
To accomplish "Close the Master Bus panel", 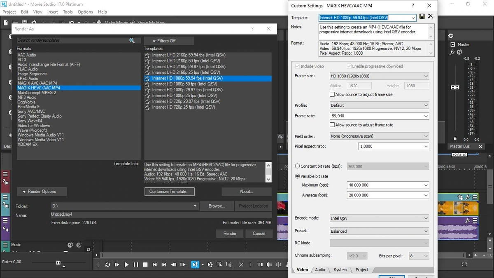I will click(x=480, y=147).
